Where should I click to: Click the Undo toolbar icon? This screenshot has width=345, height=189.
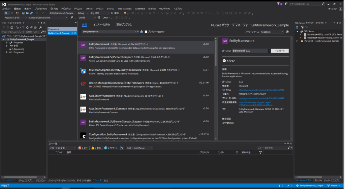pos(37,13)
